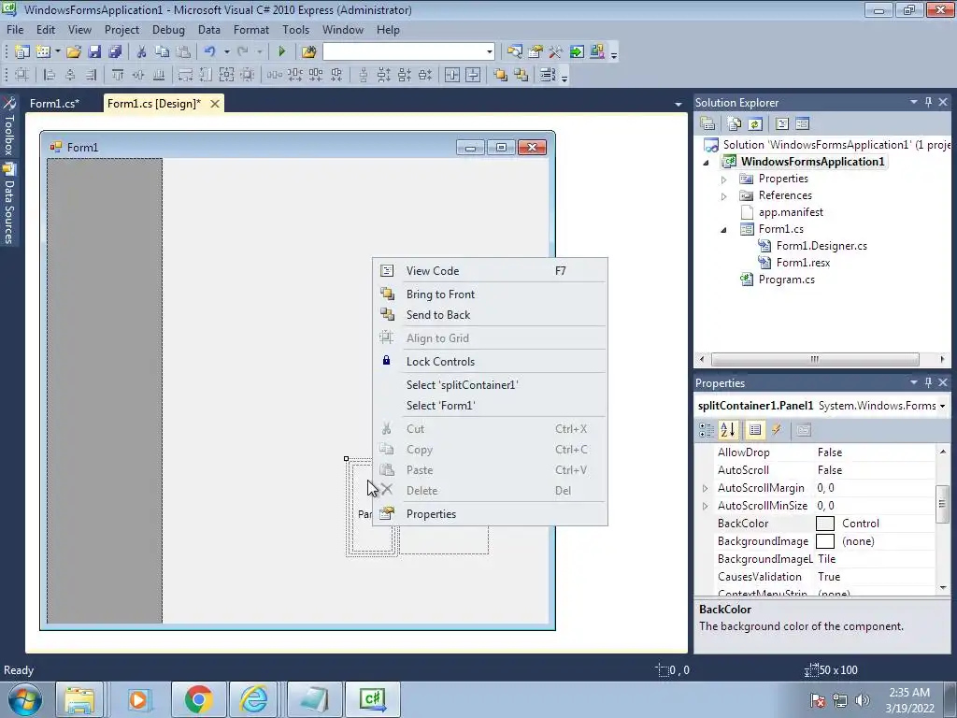
Task: Click the Align Tops layout icon
Action: (x=117, y=75)
